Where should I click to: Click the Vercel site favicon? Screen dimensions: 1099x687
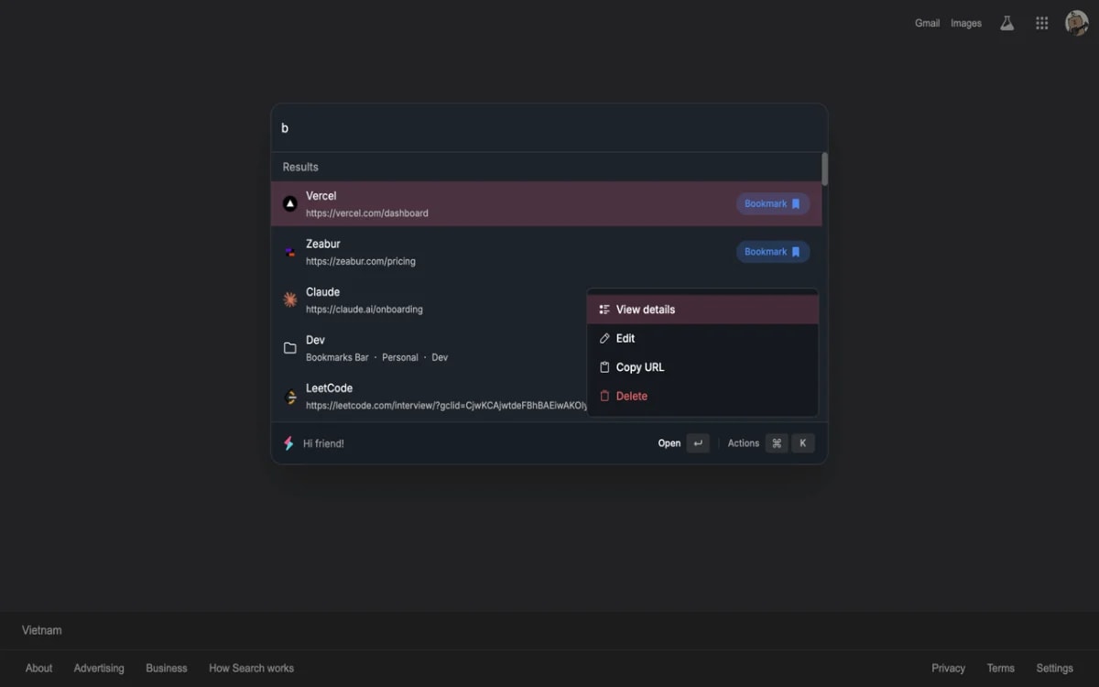coord(289,203)
